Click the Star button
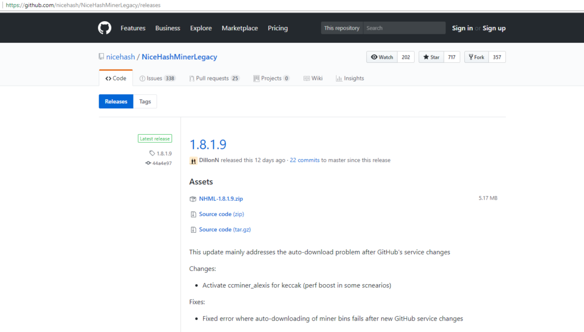The height and width of the screenshot is (332, 584). pyautogui.click(x=431, y=57)
